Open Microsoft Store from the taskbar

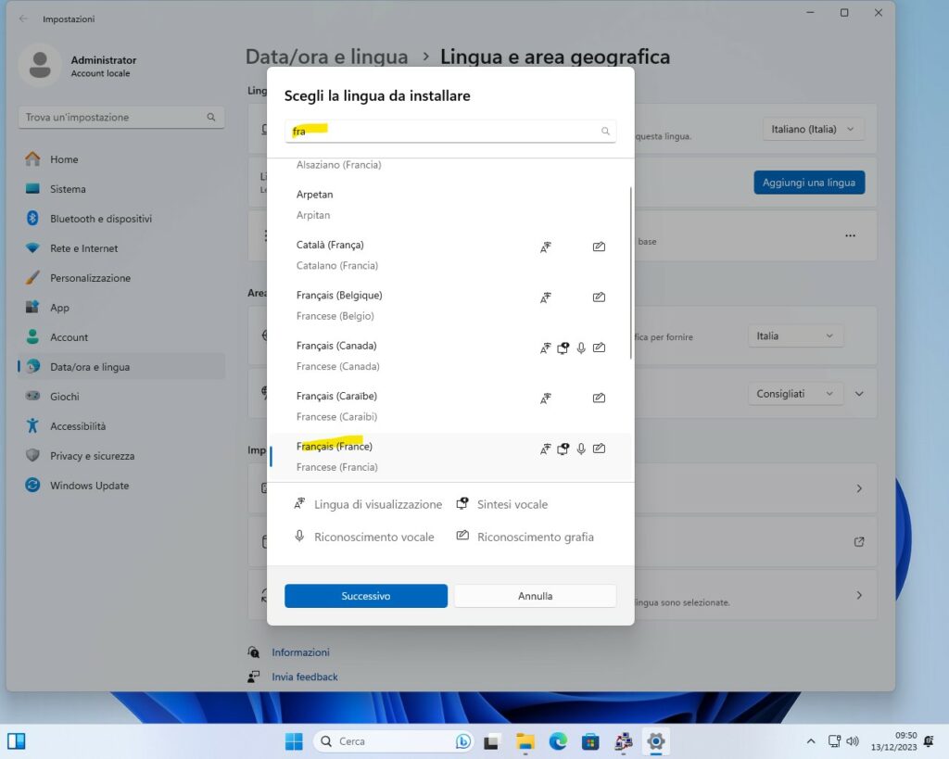pos(590,741)
